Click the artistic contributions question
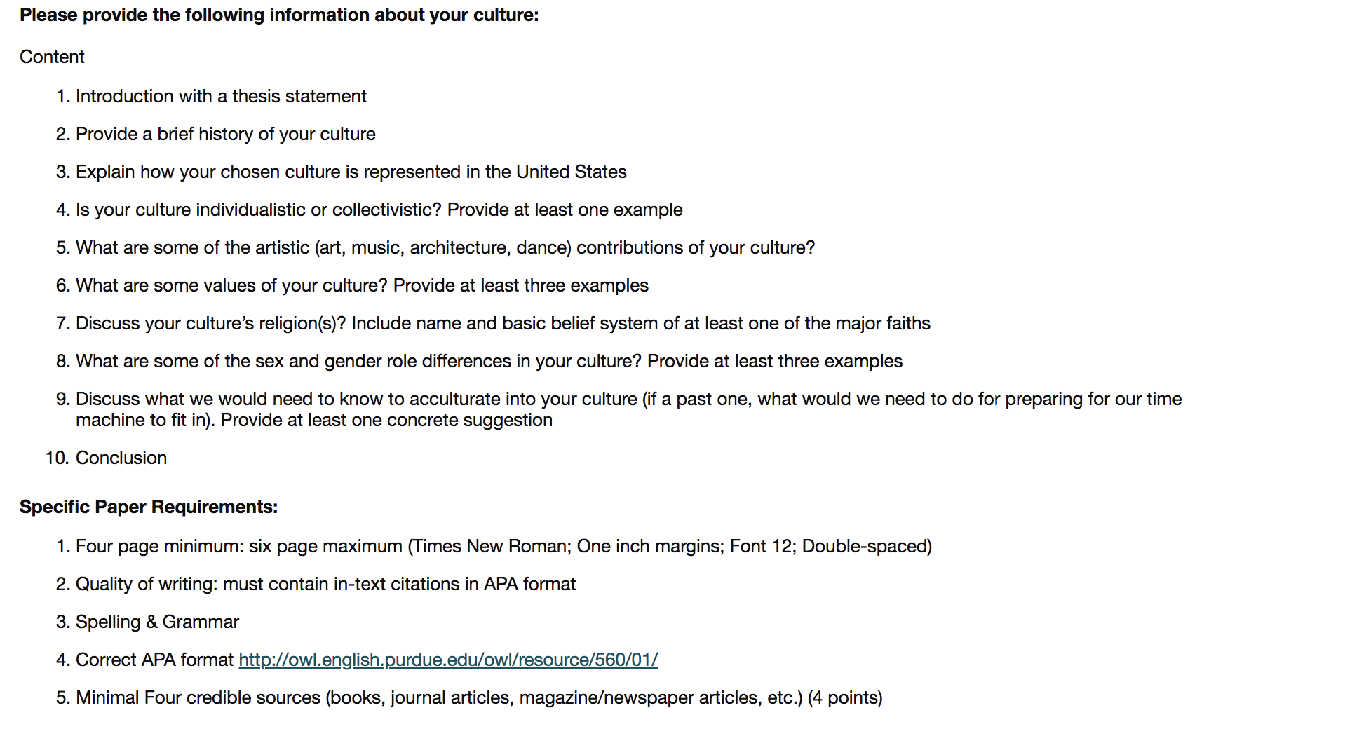The image size is (1345, 729). pos(445,247)
